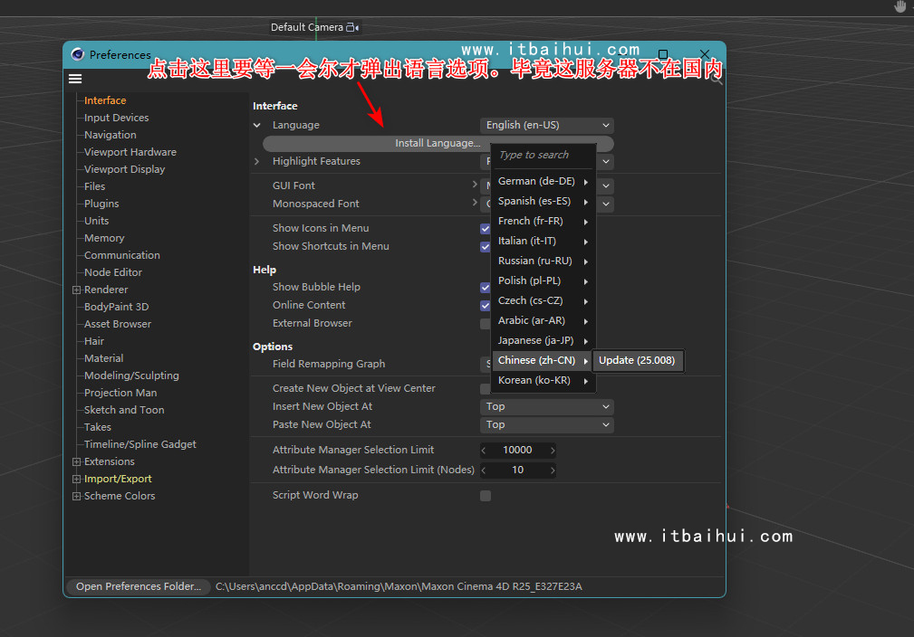This screenshot has height=637, width=914.
Task: Click the Preferences title bar icon
Action: tap(77, 54)
